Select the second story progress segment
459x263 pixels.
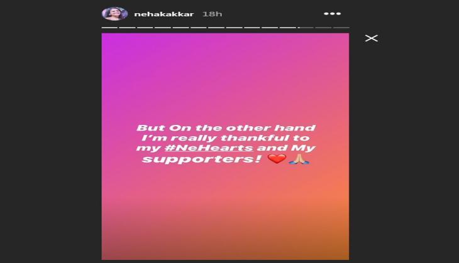[x=128, y=28]
